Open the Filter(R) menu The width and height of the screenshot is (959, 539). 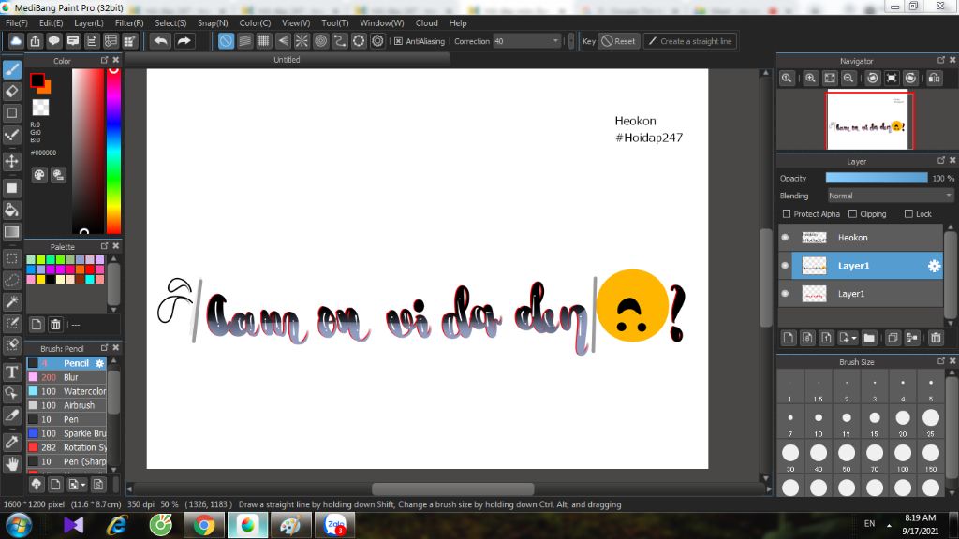[129, 22]
